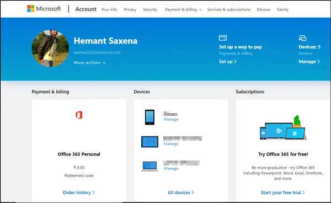Open the Payment & billing dropdown menu
Screen dimensions: 331x203
[183, 9]
